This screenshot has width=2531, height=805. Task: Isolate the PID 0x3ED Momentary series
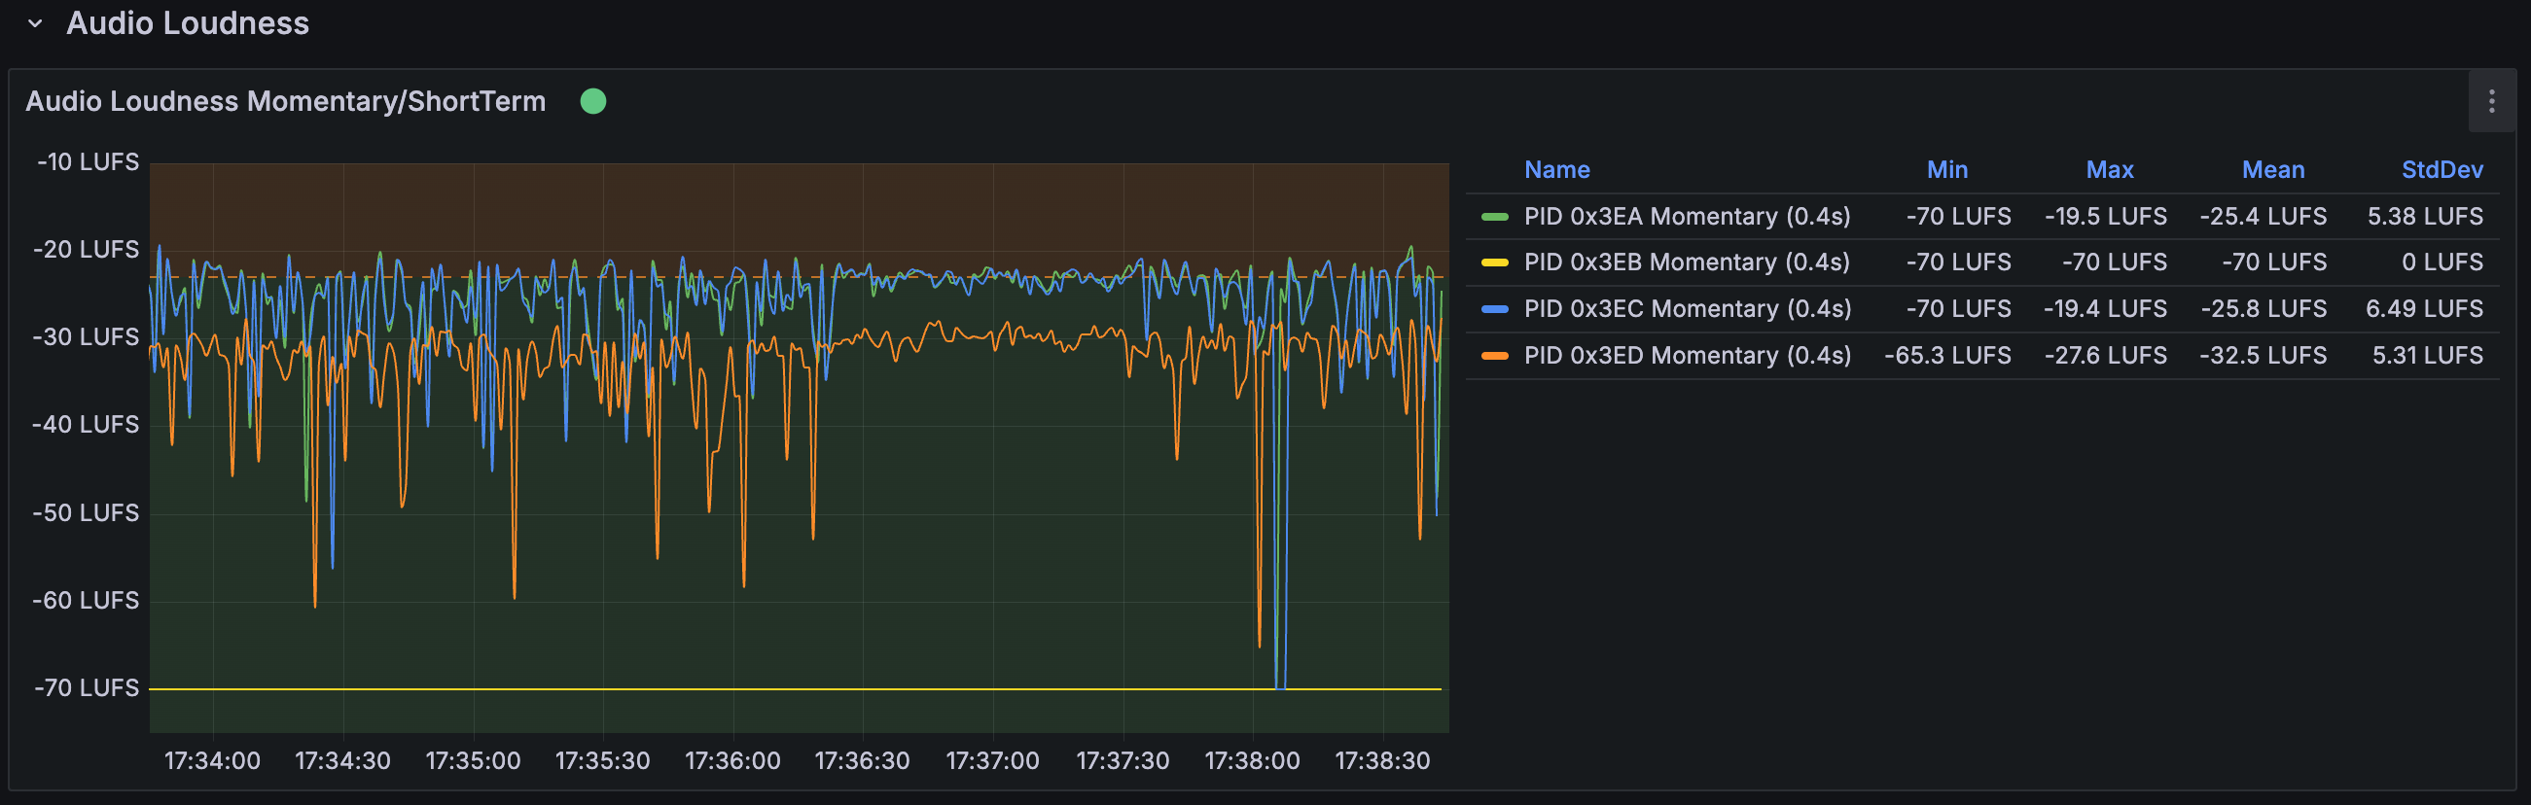click(1686, 356)
